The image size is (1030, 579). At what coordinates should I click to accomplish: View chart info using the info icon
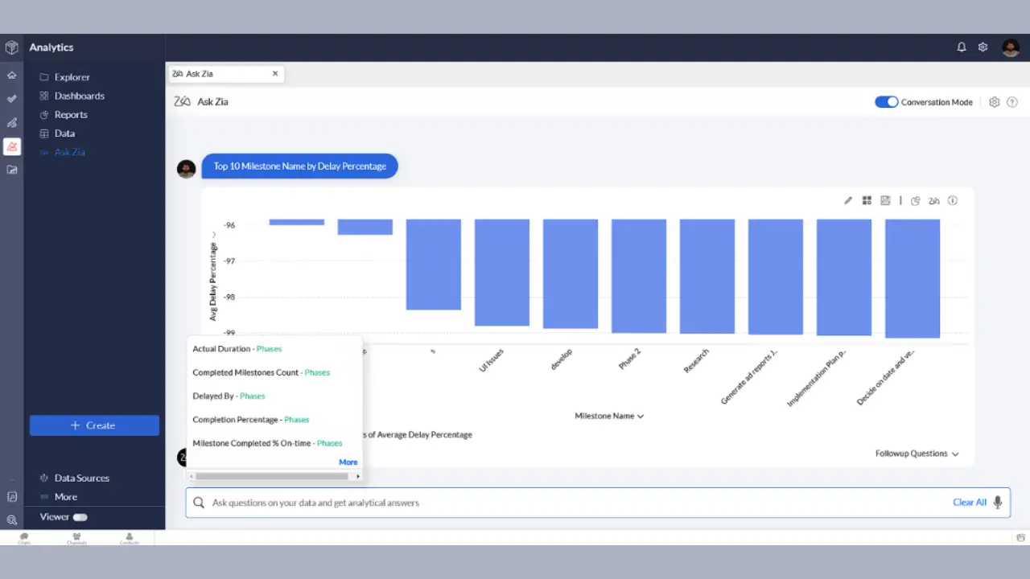(952, 200)
